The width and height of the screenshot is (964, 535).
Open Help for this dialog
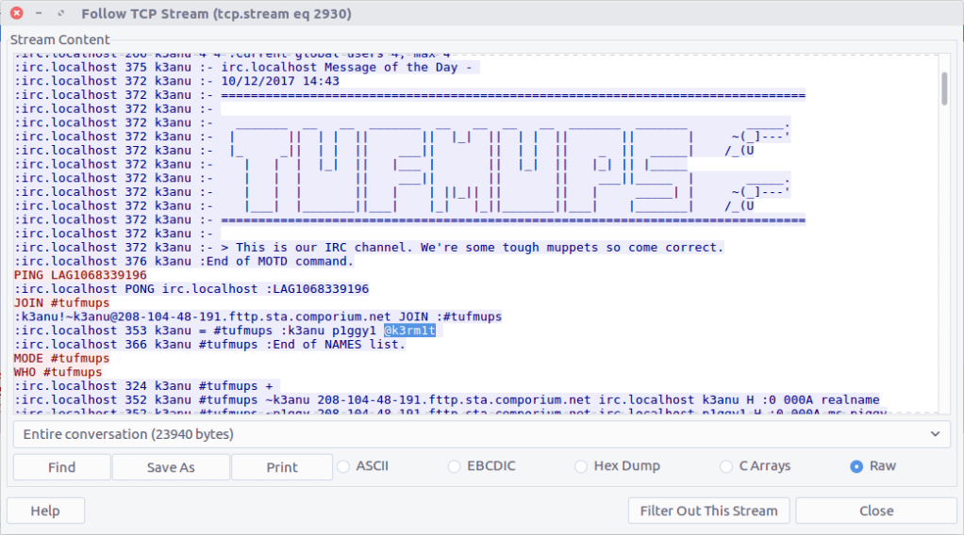[x=45, y=511]
